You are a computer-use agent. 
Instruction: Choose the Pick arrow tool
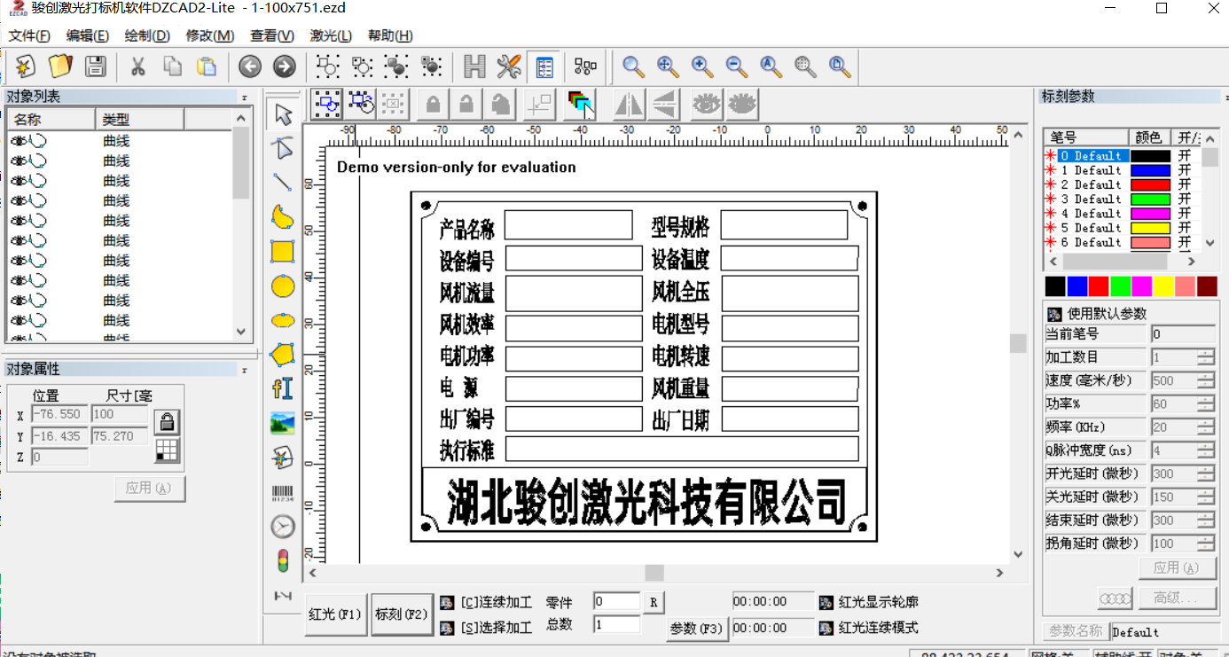[283, 114]
